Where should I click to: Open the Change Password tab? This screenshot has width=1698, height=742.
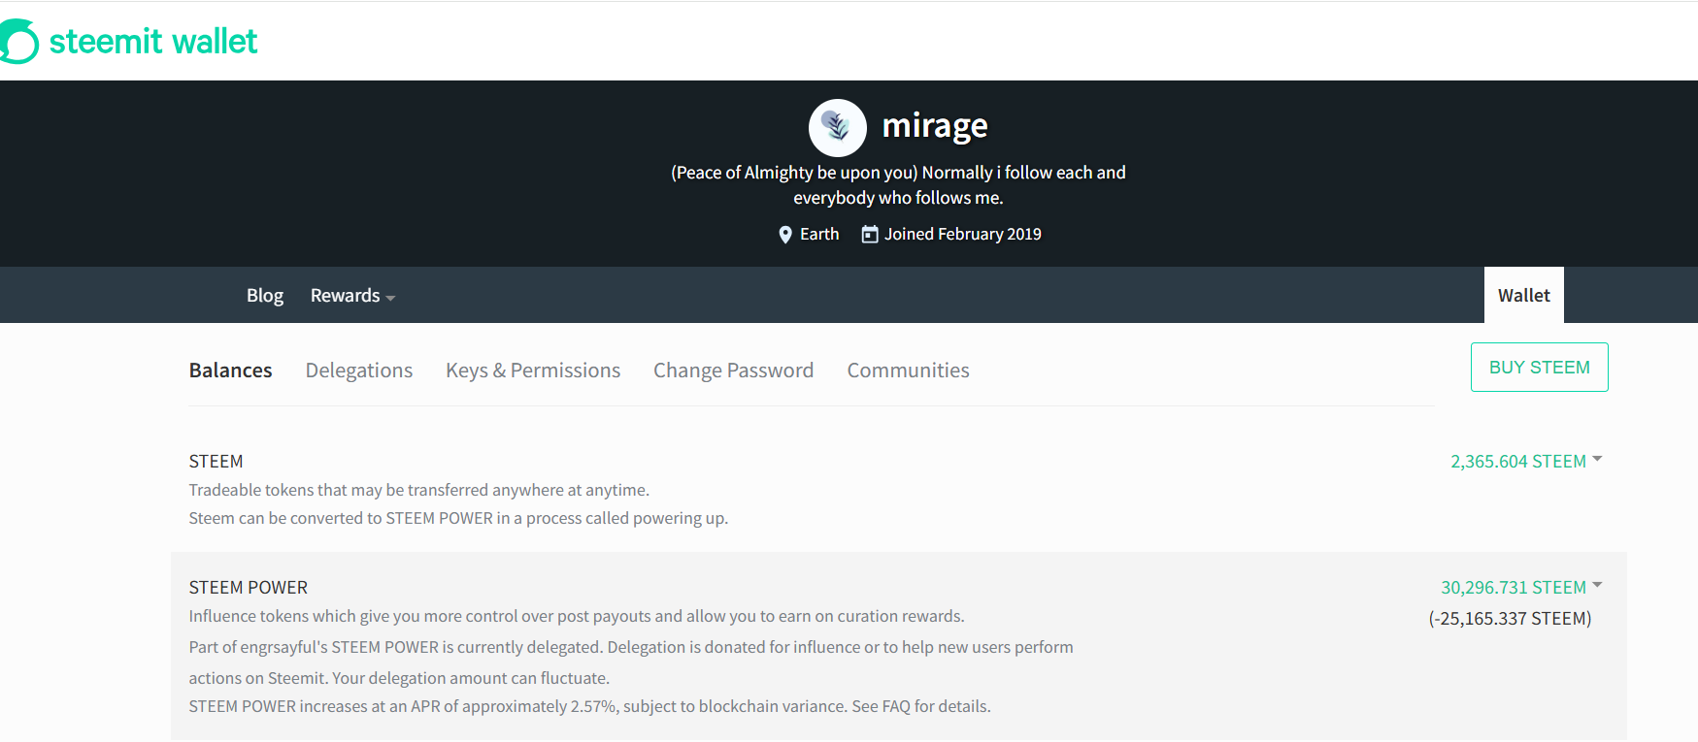coord(733,371)
